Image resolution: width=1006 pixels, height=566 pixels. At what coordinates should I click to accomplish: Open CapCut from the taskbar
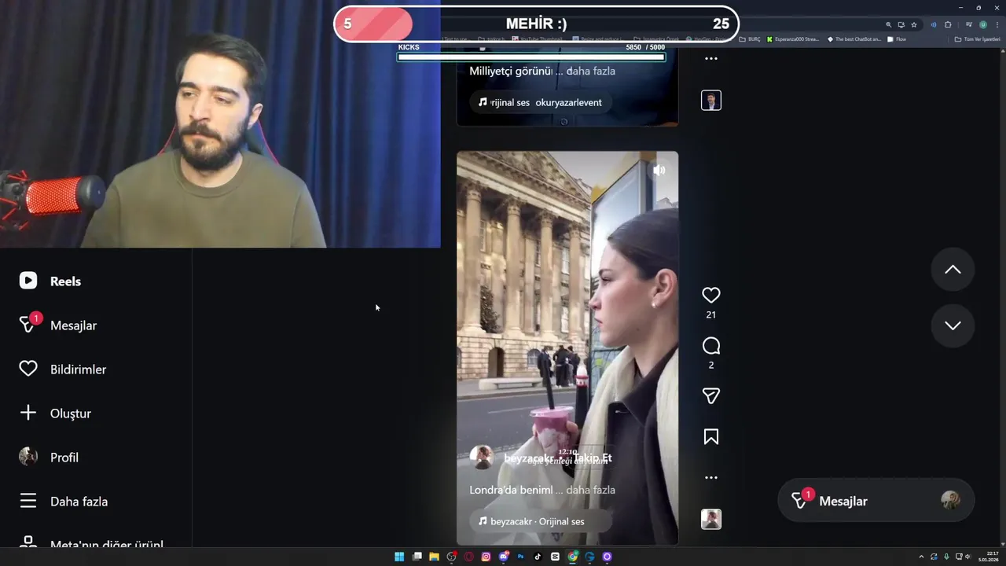[x=555, y=557]
